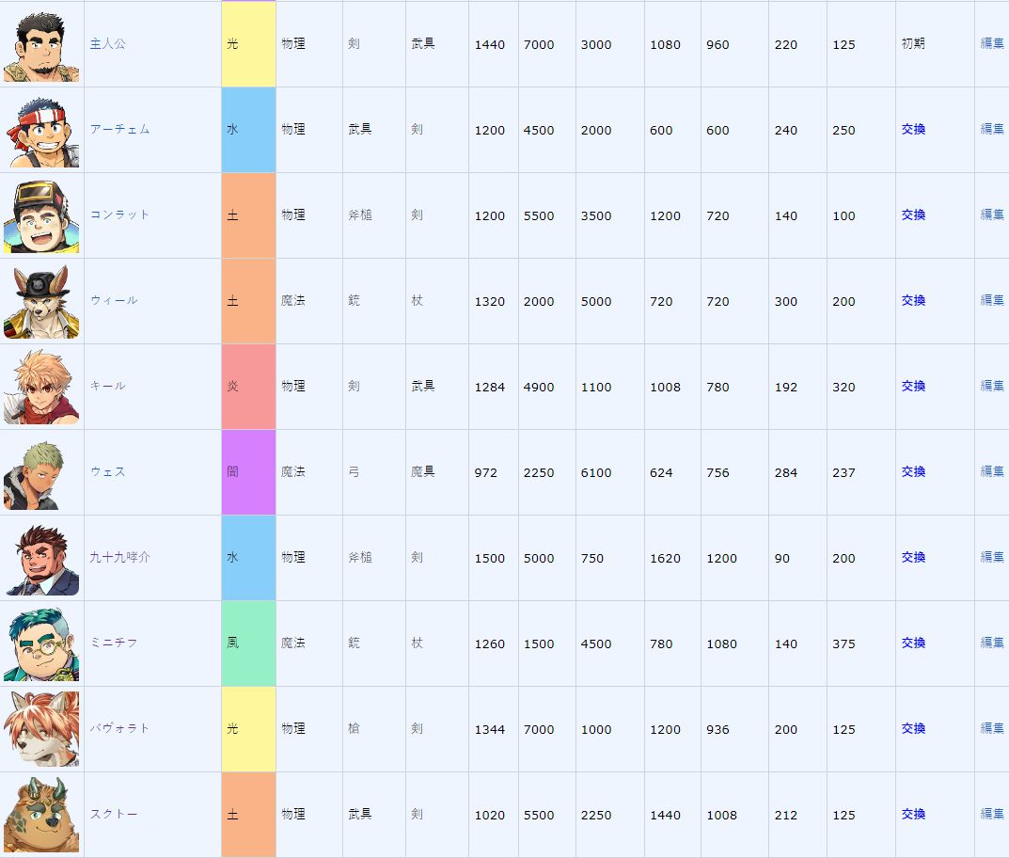Open the スクトー name link

click(113, 814)
